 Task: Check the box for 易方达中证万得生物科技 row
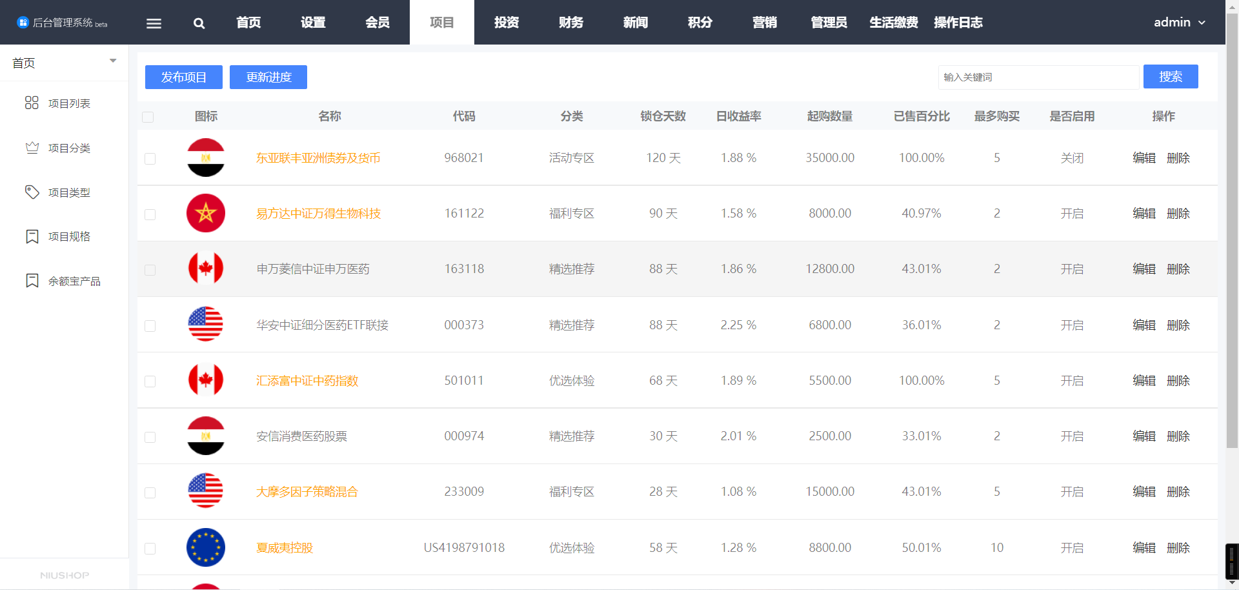click(x=150, y=214)
